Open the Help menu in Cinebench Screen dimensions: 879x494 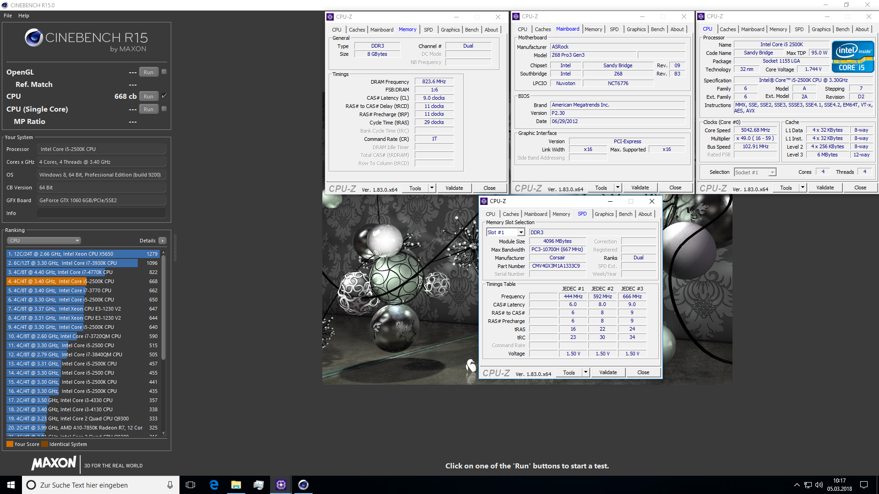[x=24, y=16]
